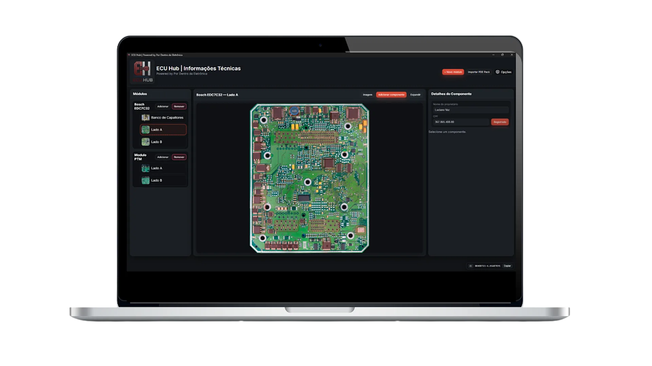Viewport: 652px width, 366px height.
Task: Click Adicionar for Bosch EDC7C32 module
Action: point(163,106)
